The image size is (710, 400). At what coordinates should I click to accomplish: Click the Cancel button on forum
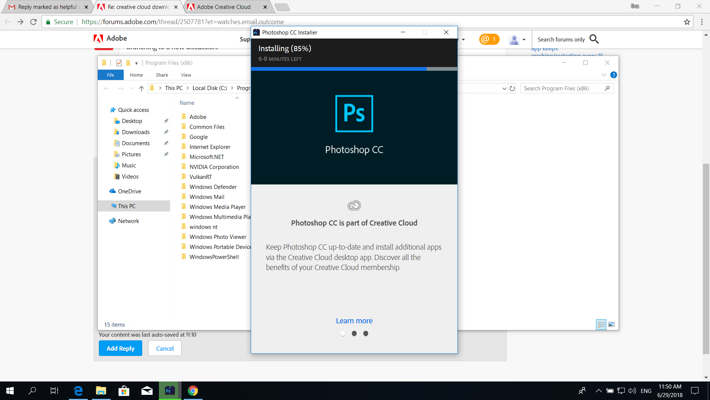point(165,349)
